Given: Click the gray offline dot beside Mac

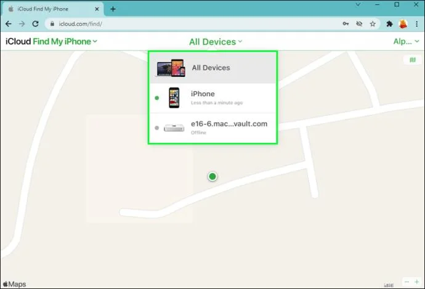Looking at the screenshot, I should pyautogui.click(x=156, y=128).
